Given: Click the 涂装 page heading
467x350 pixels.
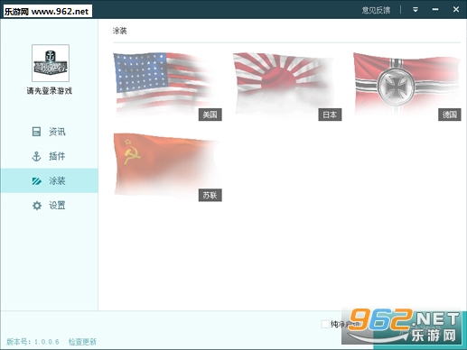Looking at the screenshot, I should (120, 31).
